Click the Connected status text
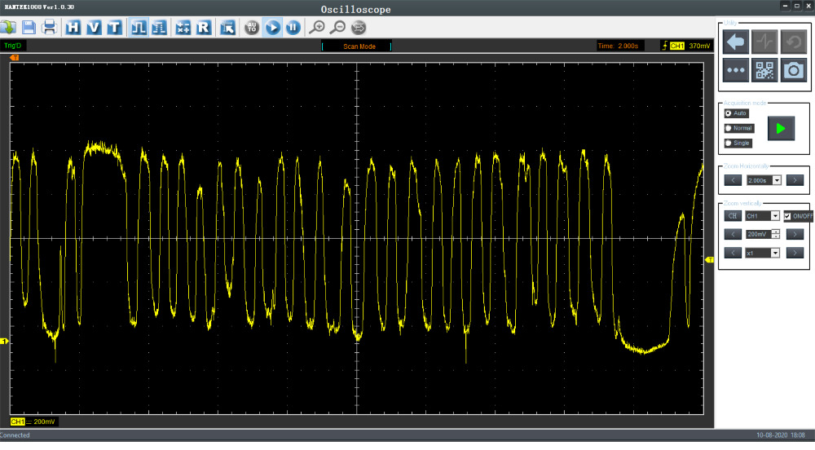The width and height of the screenshot is (815, 450). [x=15, y=435]
